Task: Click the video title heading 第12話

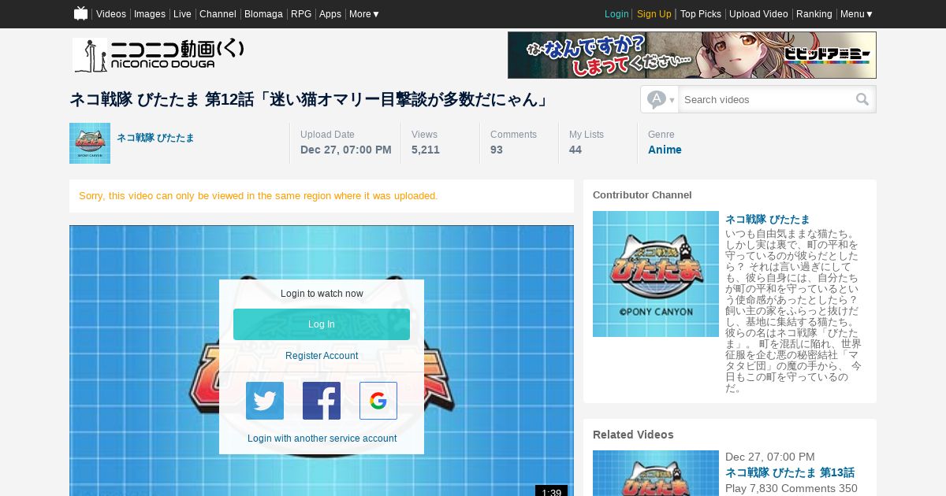Action: (309, 99)
